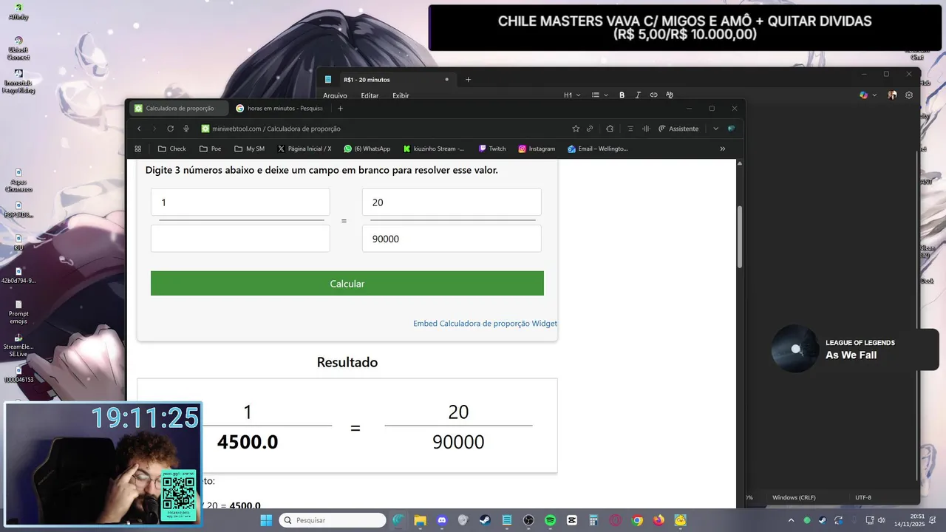Add a new Notepad tab with plus
Image resolution: width=946 pixels, height=532 pixels.
[468, 79]
